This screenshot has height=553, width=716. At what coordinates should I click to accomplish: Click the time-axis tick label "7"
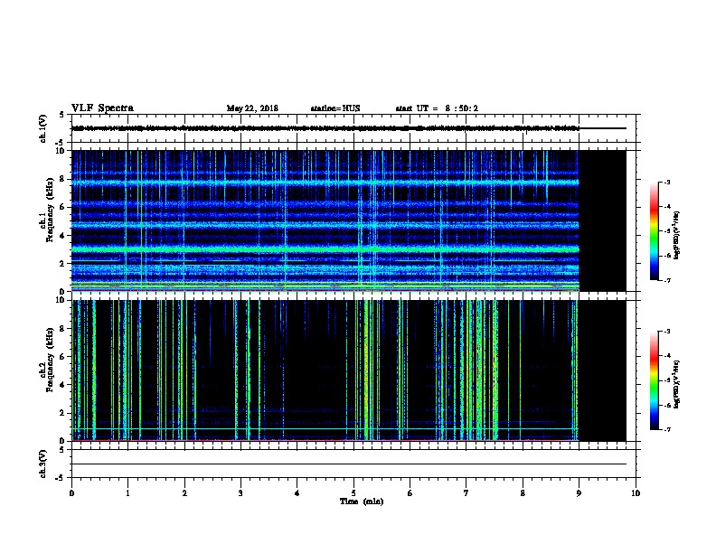pyautogui.click(x=466, y=493)
